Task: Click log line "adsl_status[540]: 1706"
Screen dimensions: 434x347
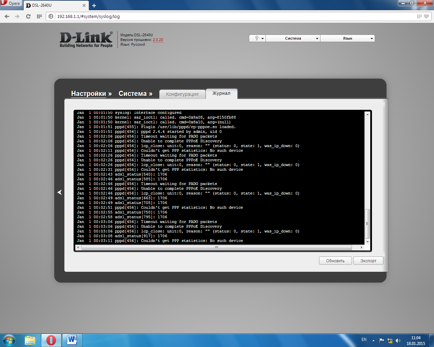Action: (122, 174)
